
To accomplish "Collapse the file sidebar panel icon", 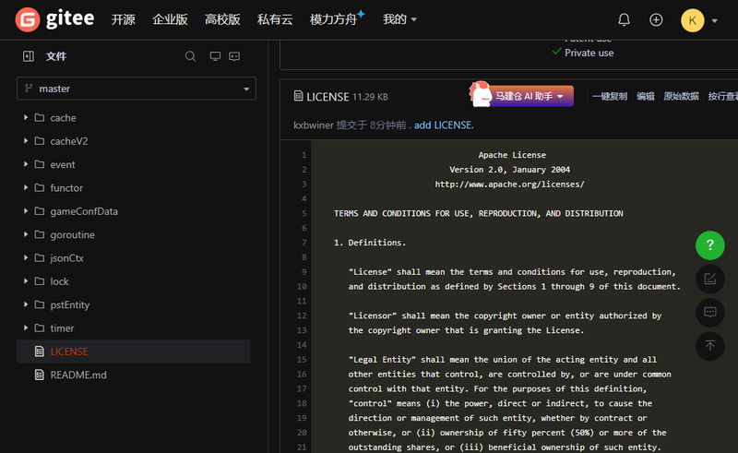I will (x=29, y=56).
